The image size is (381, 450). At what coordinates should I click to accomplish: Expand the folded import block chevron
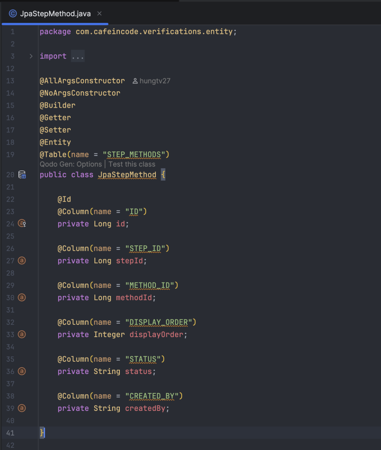pos(31,56)
